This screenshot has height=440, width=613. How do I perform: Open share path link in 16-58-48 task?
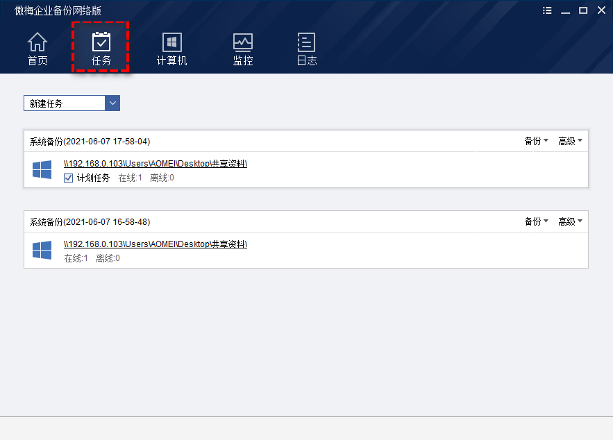coord(156,244)
